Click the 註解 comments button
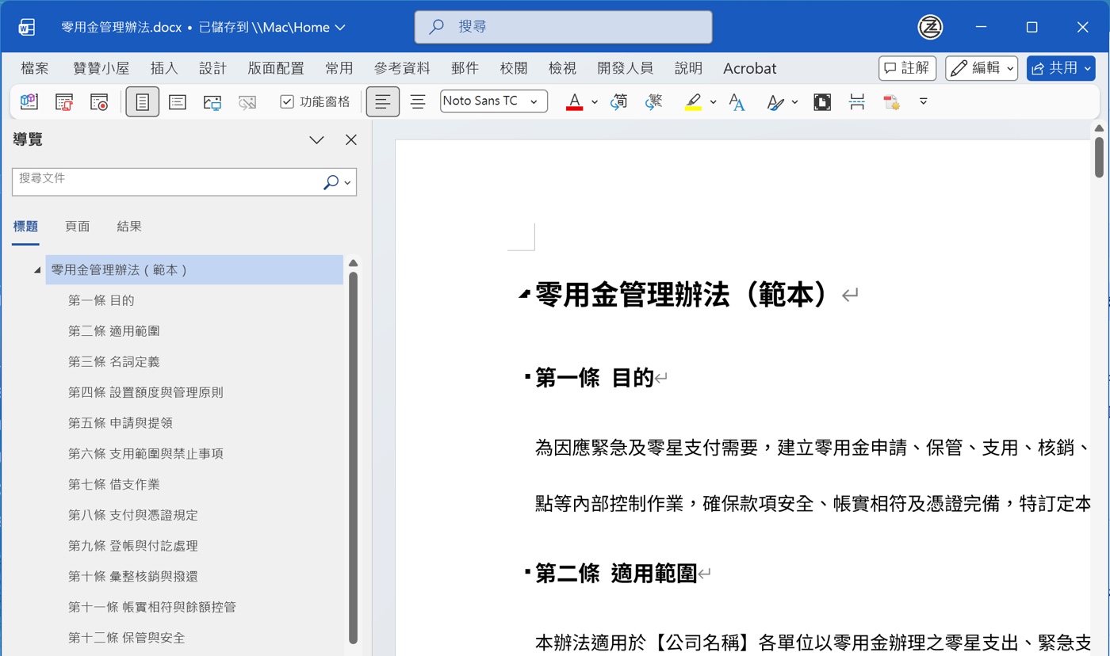Screen dimensions: 1110x656 (x=907, y=68)
